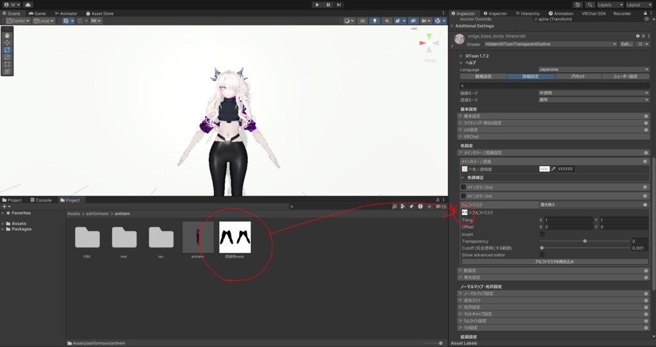The image size is (656, 347).
Task: Select the Rect transform tool
Action: 7,64
